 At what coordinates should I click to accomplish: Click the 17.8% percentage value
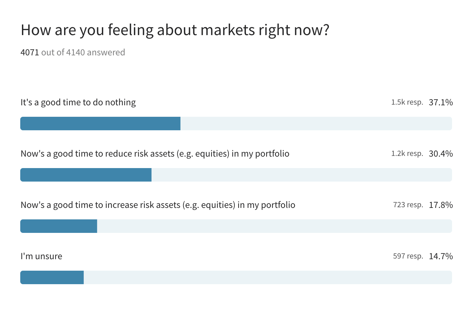441,205
